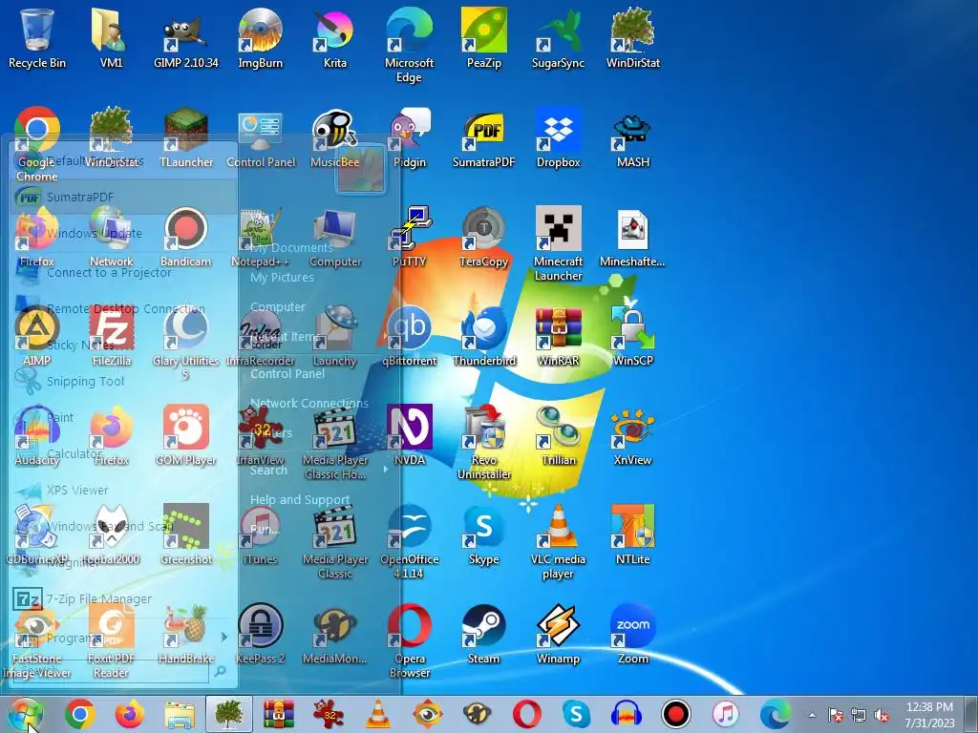The height and width of the screenshot is (733, 978).
Task: Open Google Chrome from the taskbar
Action: click(x=80, y=714)
